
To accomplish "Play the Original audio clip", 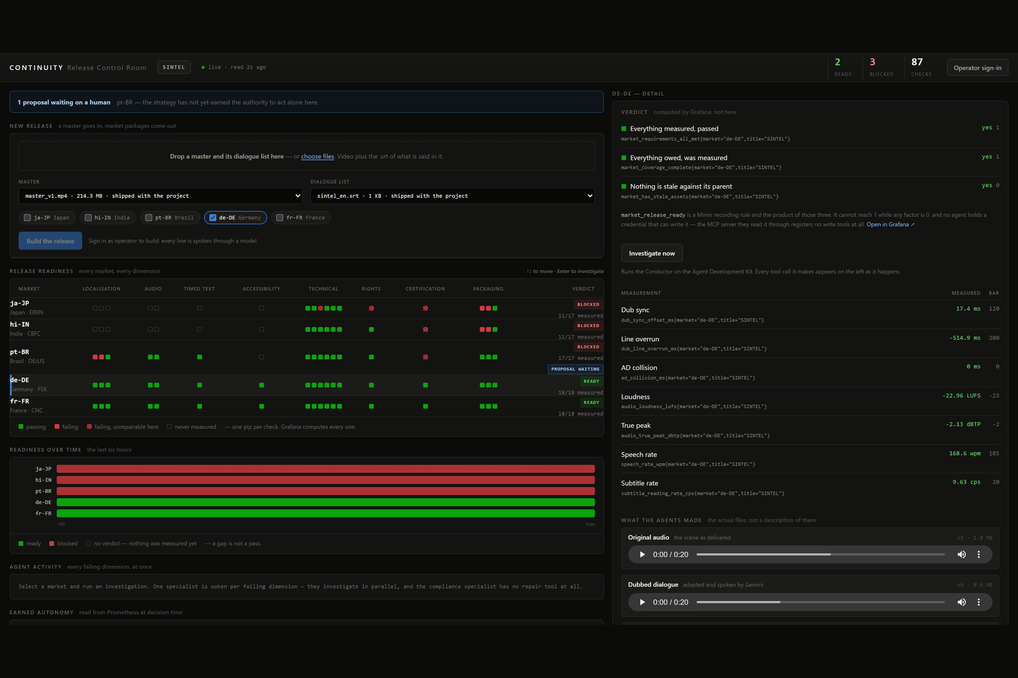I will coord(642,554).
